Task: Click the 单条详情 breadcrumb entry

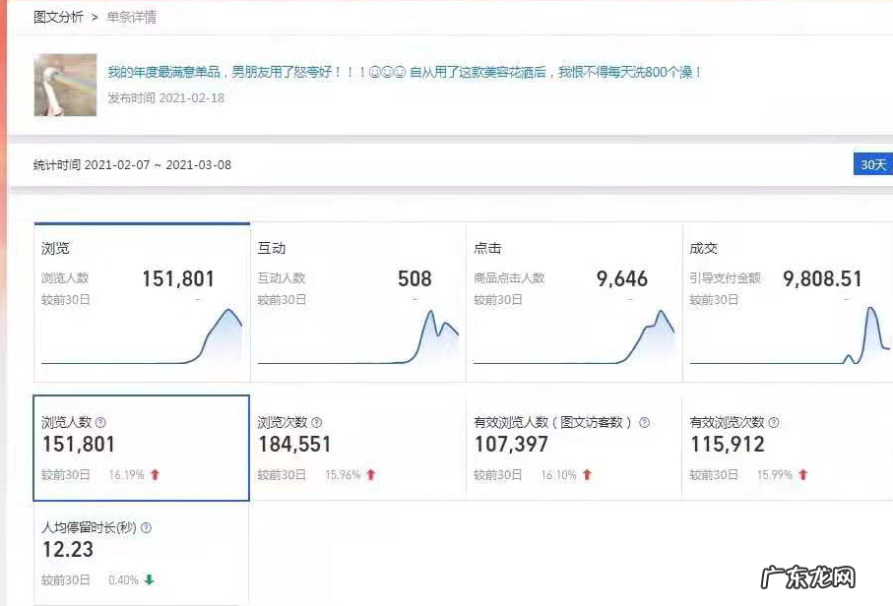Action: click(x=131, y=17)
